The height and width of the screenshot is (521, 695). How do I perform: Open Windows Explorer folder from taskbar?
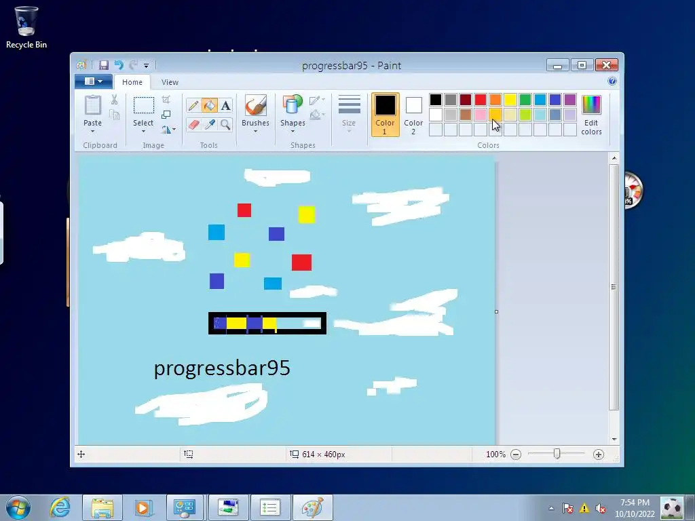102,507
